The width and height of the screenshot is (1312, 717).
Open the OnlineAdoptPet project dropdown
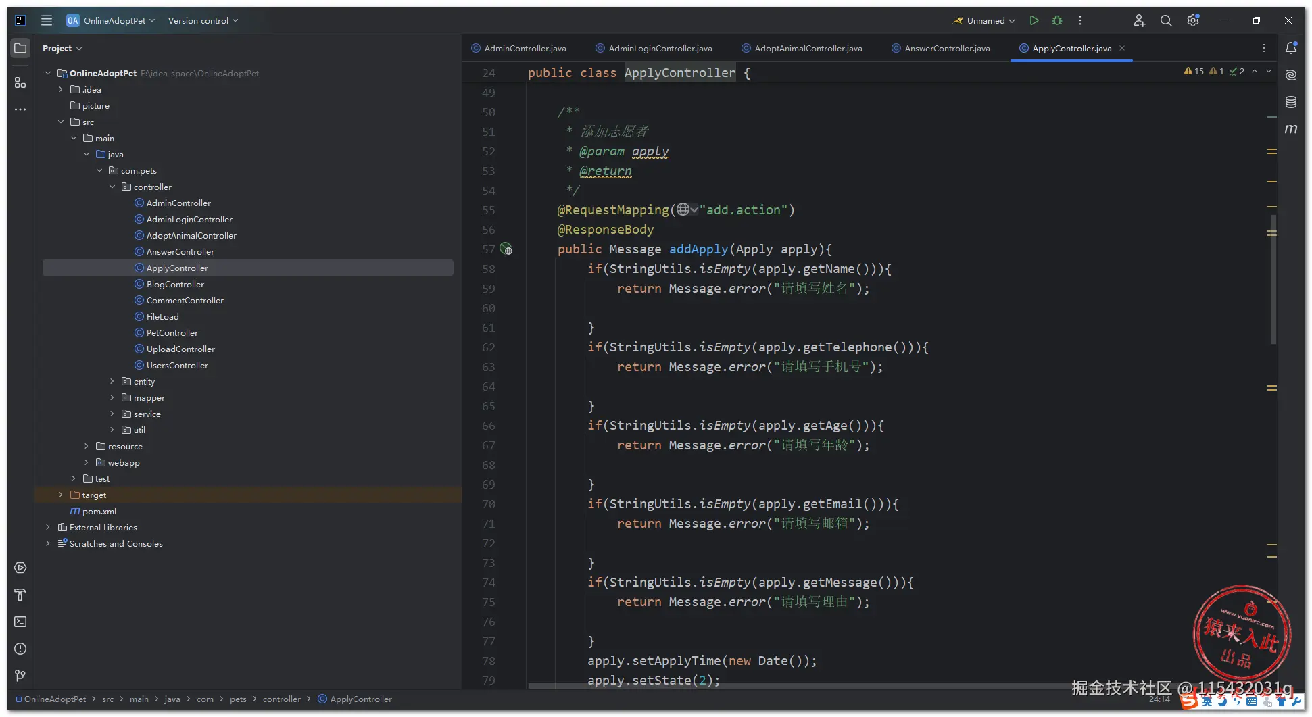[111, 20]
